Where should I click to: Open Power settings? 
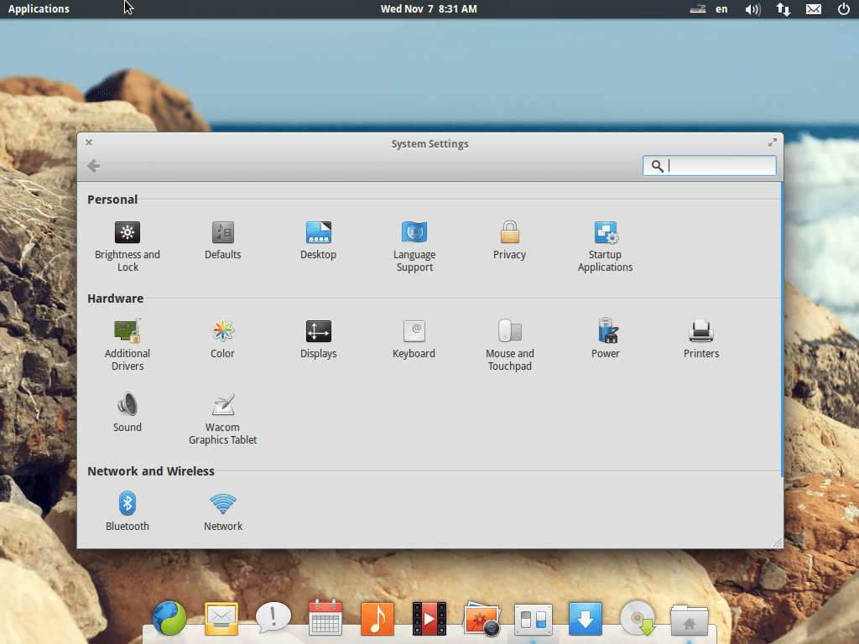coord(606,339)
